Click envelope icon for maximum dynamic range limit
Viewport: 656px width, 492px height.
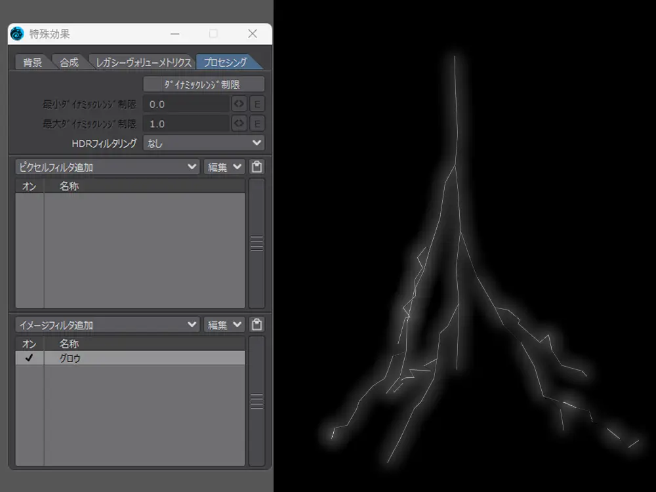point(239,124)
